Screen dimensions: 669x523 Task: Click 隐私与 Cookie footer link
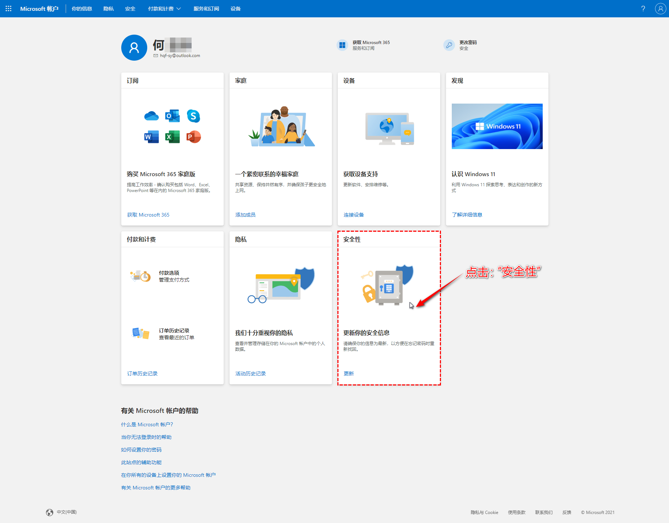coord(484,513)
